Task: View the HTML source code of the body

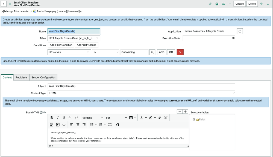Action: coord(63,125)
